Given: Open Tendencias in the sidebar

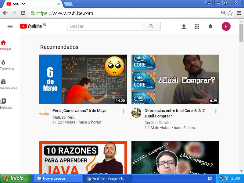Looking at the screenshot, I should point(7,65).
